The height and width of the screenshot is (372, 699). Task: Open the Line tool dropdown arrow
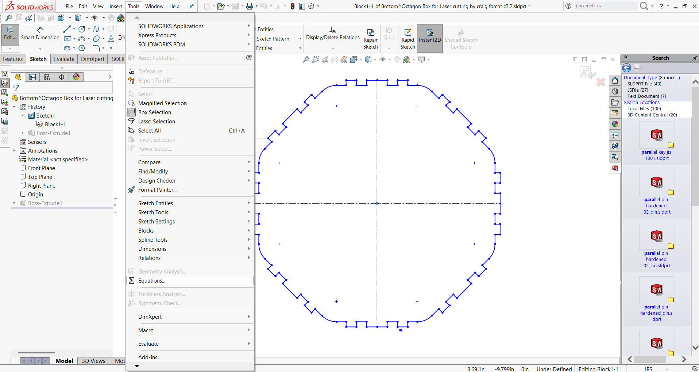coord(74,29)
